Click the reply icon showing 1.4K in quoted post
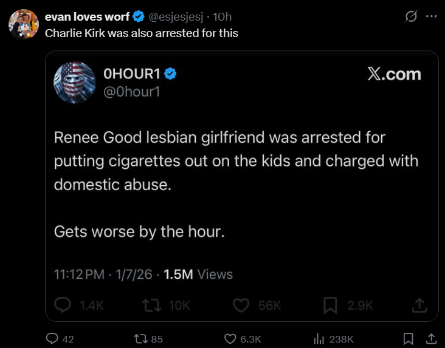 click(x=63, y=305)
